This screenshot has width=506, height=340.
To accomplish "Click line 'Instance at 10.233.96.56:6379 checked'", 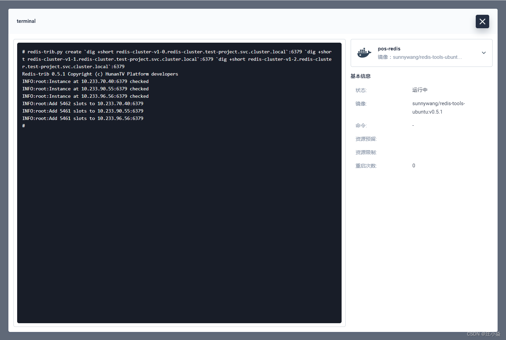I will [85, 96].
